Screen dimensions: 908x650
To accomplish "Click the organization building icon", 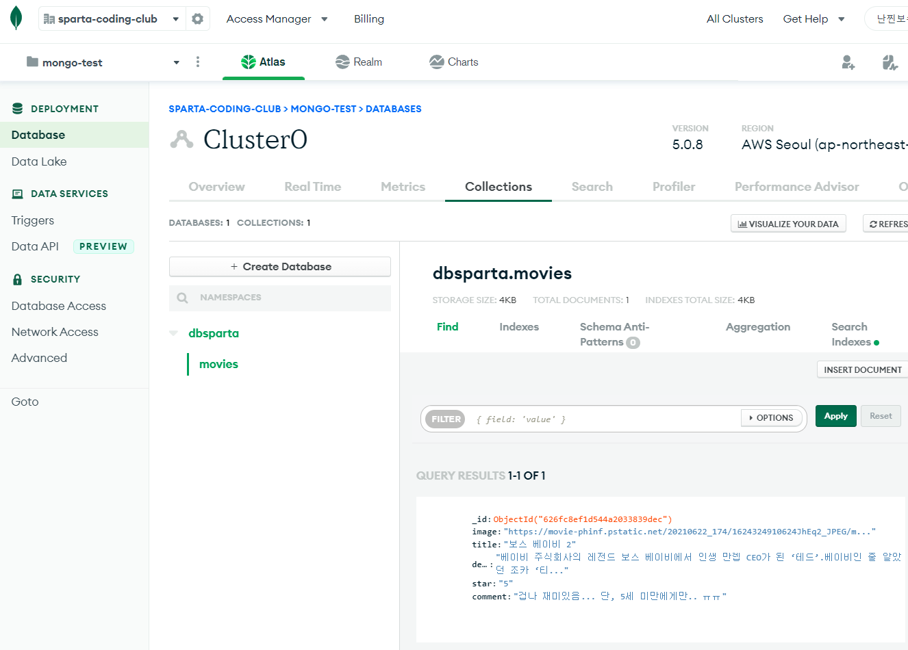I will (49, 19).
